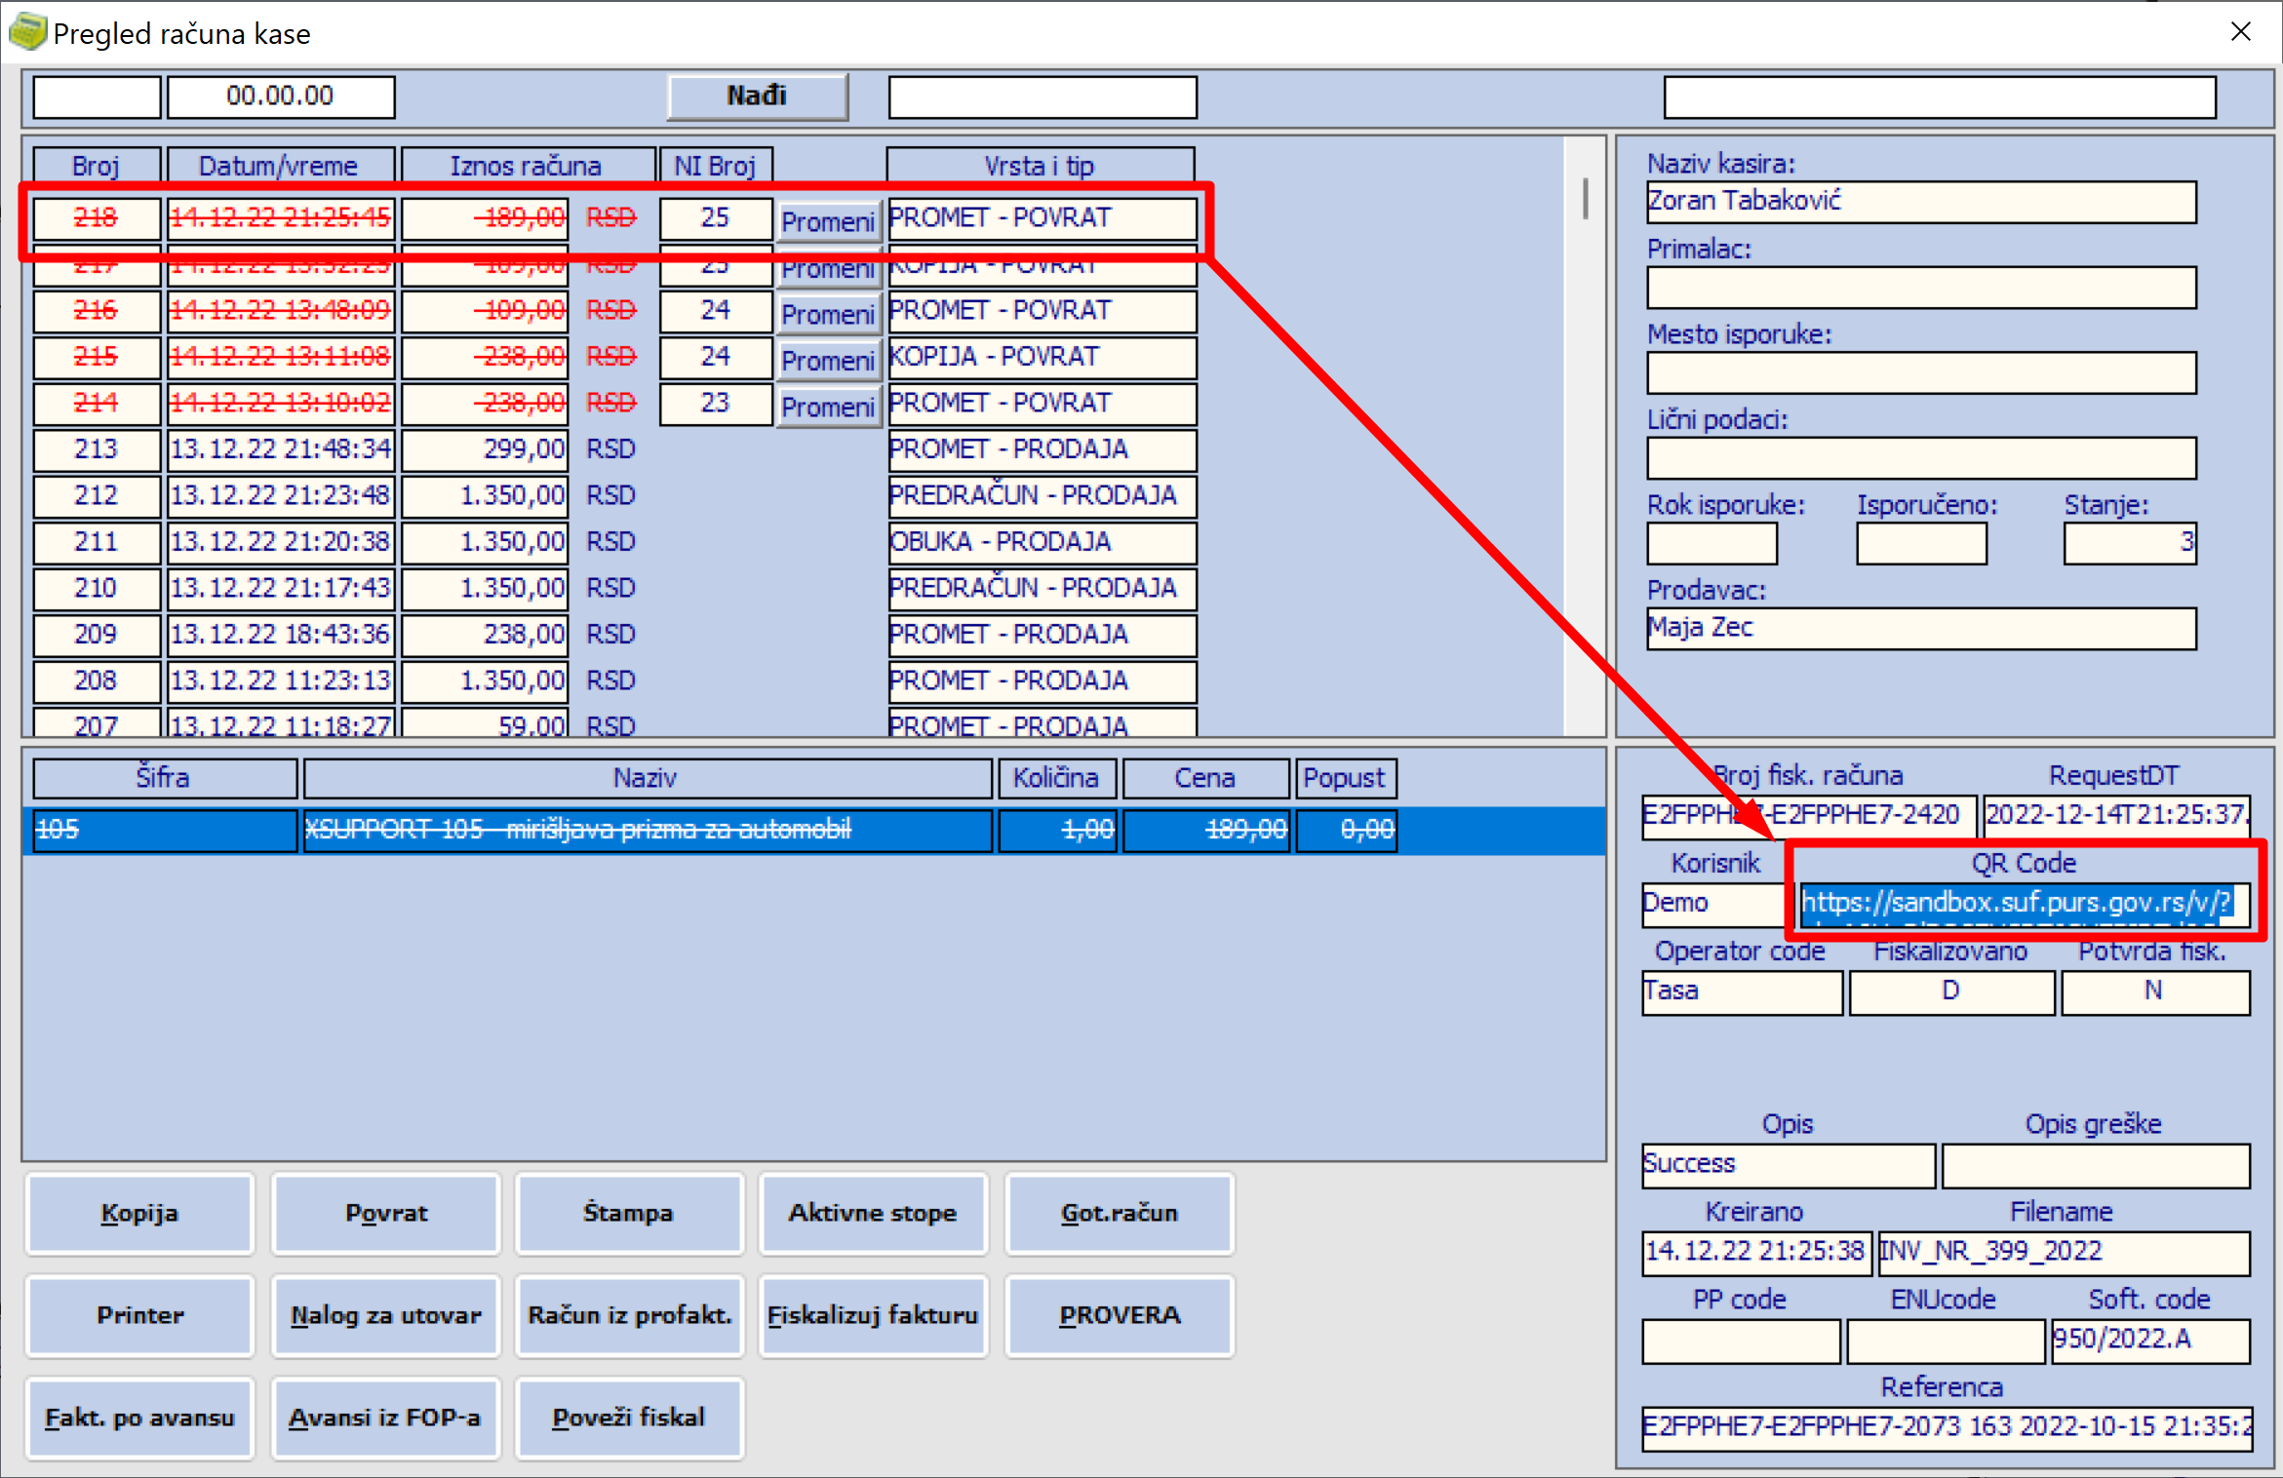Open Printer settings button
This screenshot has height=1478, width=2283.
(x=139, y=1315)
